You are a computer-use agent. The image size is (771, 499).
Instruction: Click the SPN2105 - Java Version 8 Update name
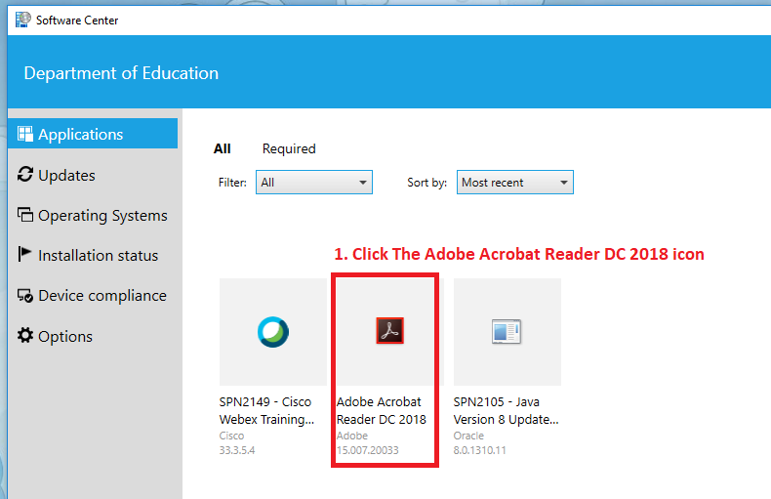[x=506, y=410]
